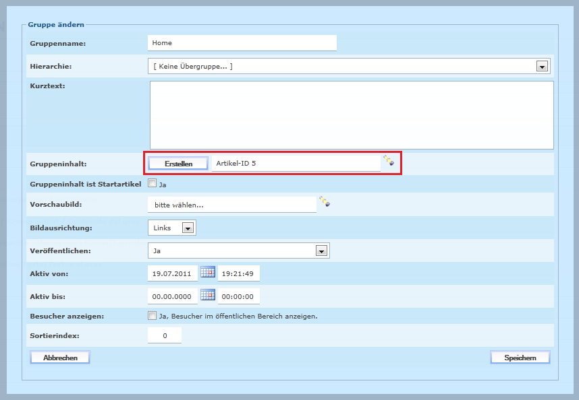Open the calendar for Aktiv bis date
The height and width of the screenshot is (400, 579).
[208, 296]
